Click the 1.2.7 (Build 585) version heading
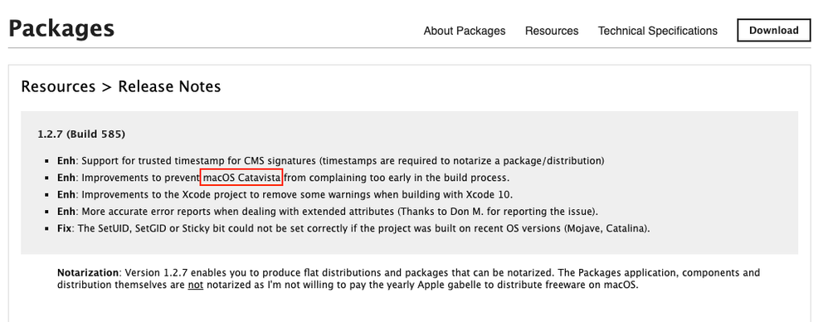Viewport: 828px width, 322px height. coord(81,134)
